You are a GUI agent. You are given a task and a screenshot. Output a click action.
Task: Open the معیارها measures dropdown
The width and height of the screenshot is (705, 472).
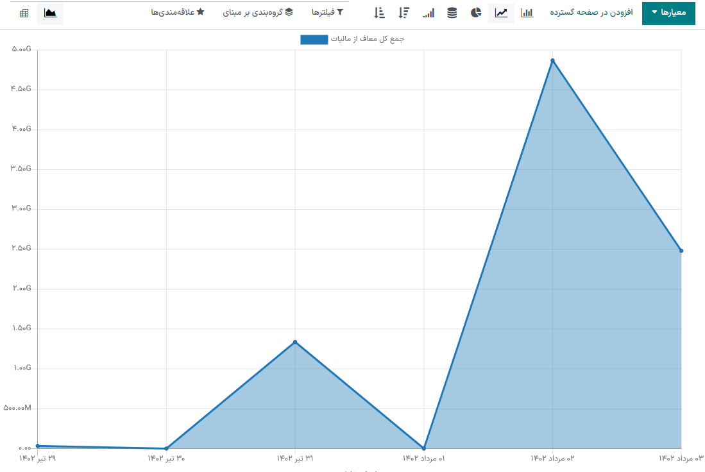click(668, 13)
